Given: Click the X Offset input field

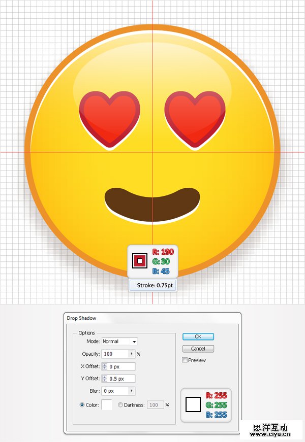Looking at the screenshot, I should pyautogui.click(x=121, y=366).
